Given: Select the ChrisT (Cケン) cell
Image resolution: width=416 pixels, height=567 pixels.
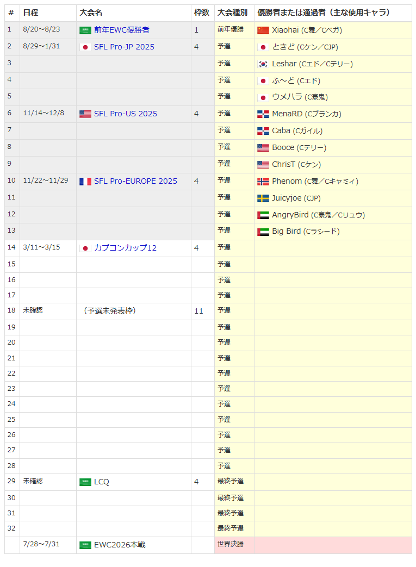Looking at the screenshot, I should [x=333, y=165].
